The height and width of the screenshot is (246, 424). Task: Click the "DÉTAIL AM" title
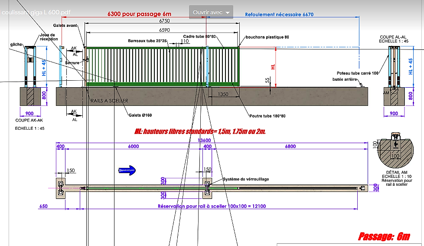(x=397, y=172)
